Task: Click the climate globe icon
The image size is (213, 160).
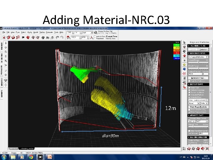Action: click(x=96, y=32)
